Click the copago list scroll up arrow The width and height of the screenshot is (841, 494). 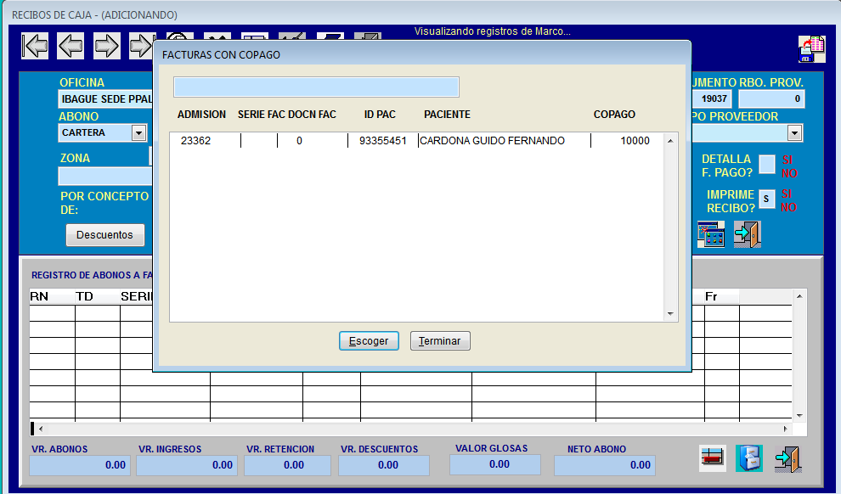[x=670, y=141]
